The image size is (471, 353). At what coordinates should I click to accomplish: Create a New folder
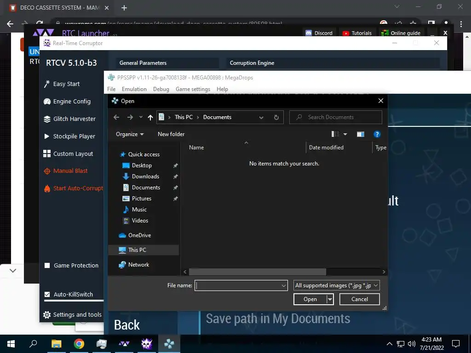tap(171, 134)
